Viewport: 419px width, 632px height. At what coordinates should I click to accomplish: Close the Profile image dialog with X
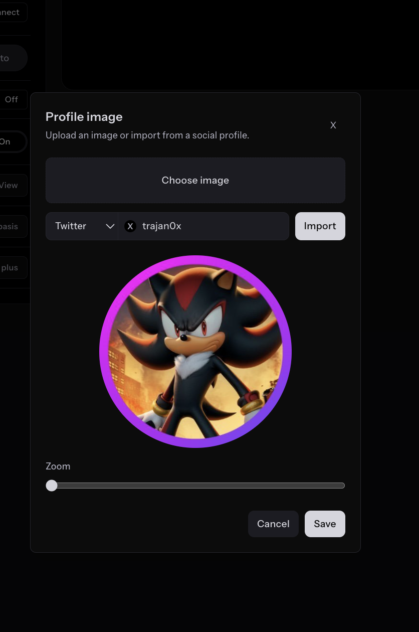point(333,125)
